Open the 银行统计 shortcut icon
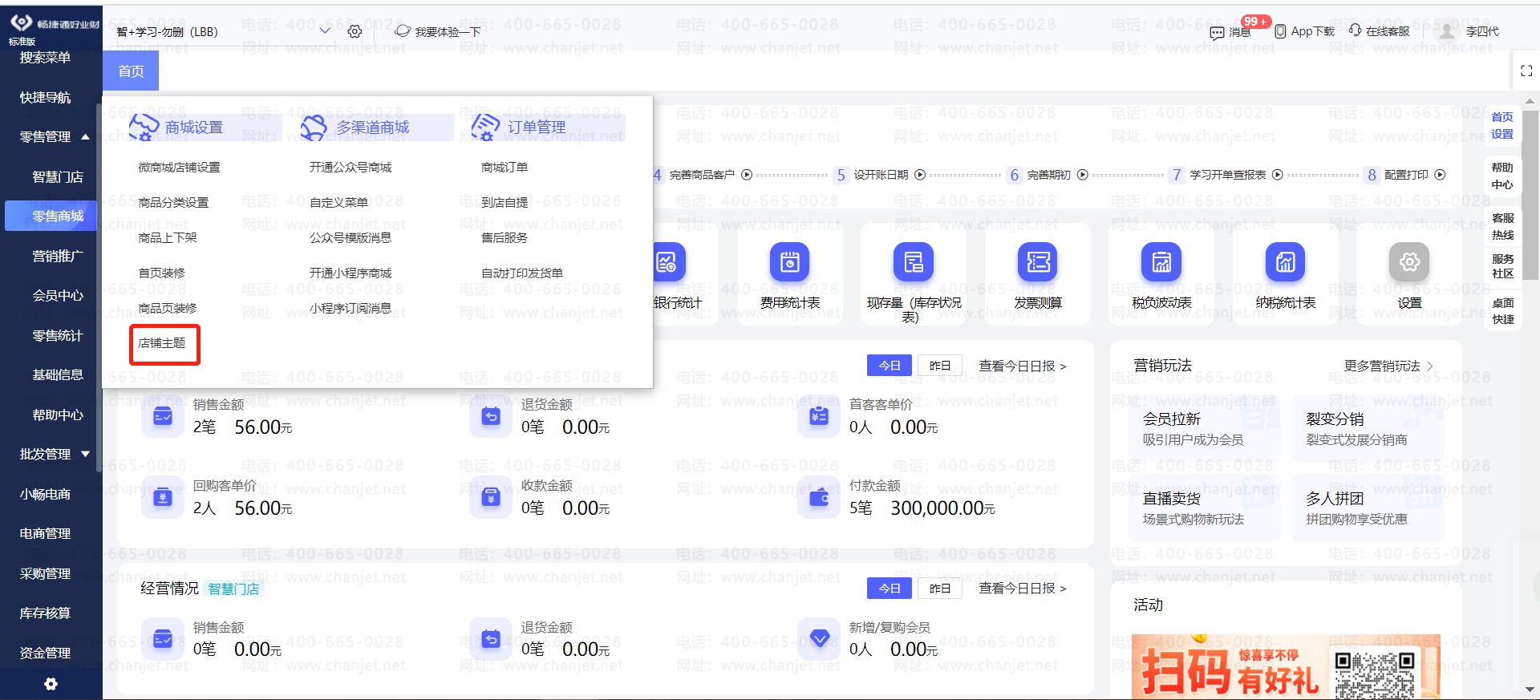Screen dimensions: 1540x700 pos(670,262)
